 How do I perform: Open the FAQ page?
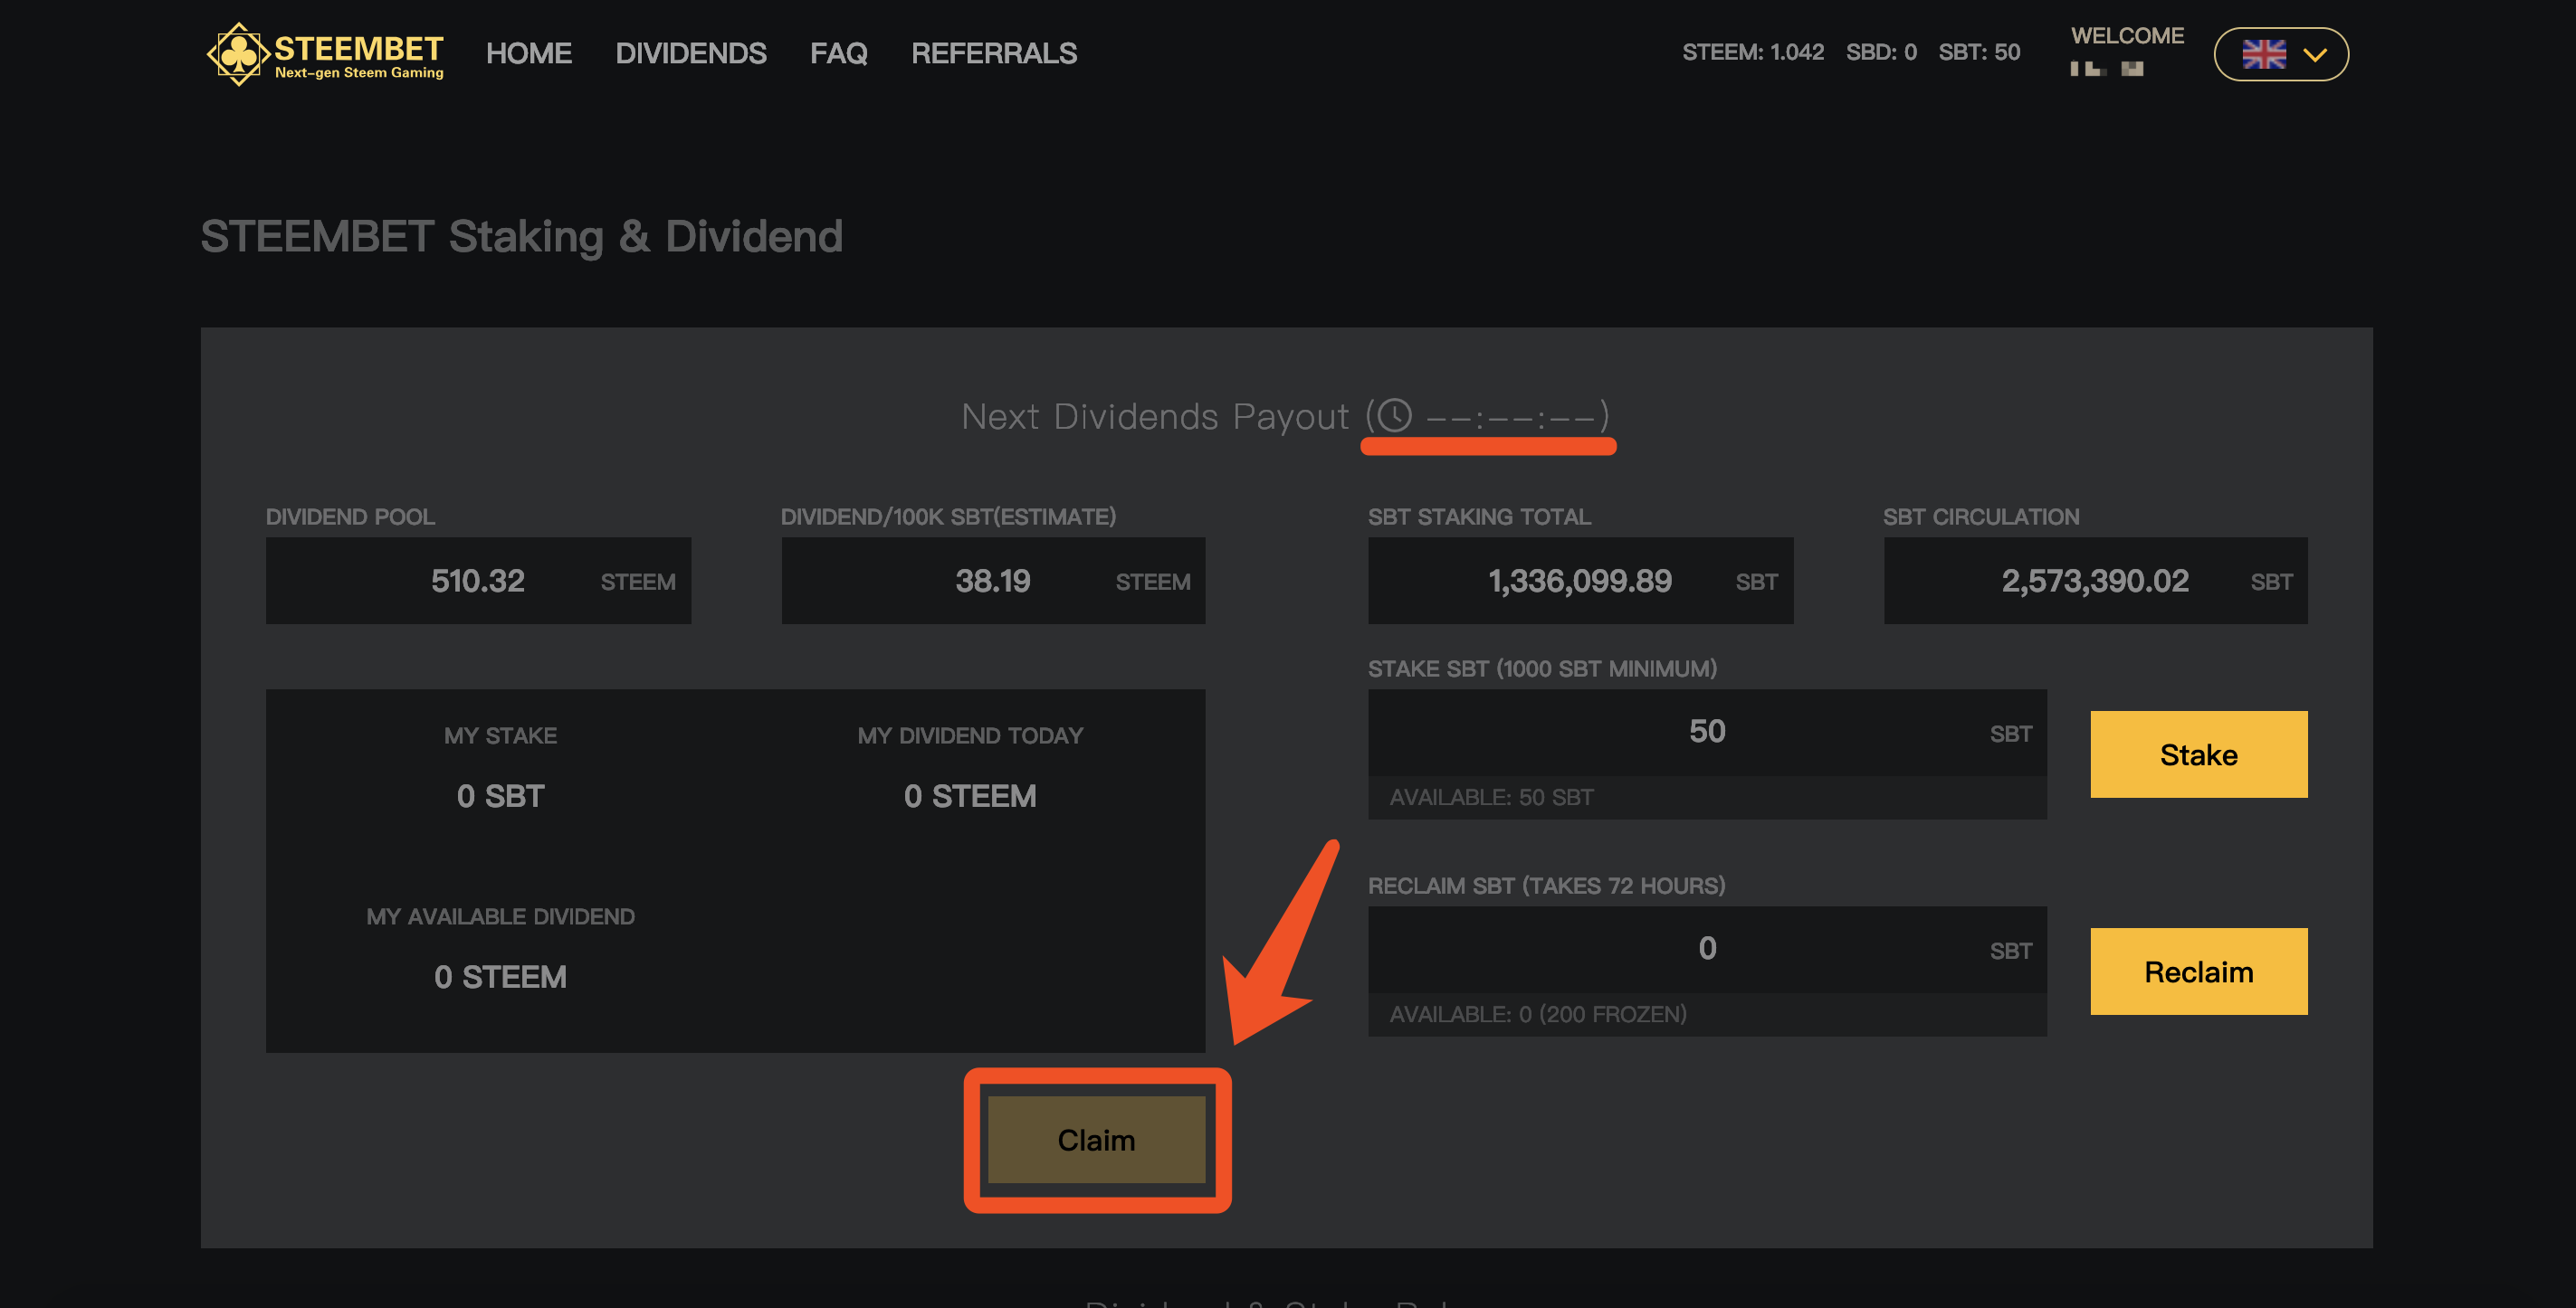[839, 53]
